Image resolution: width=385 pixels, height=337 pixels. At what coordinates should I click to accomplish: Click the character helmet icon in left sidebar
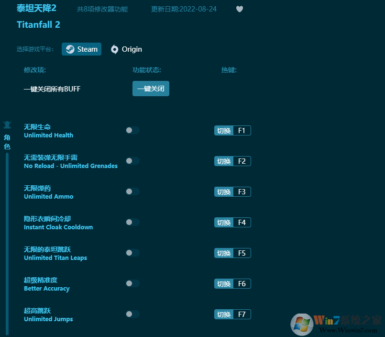[x=7, y=124]
